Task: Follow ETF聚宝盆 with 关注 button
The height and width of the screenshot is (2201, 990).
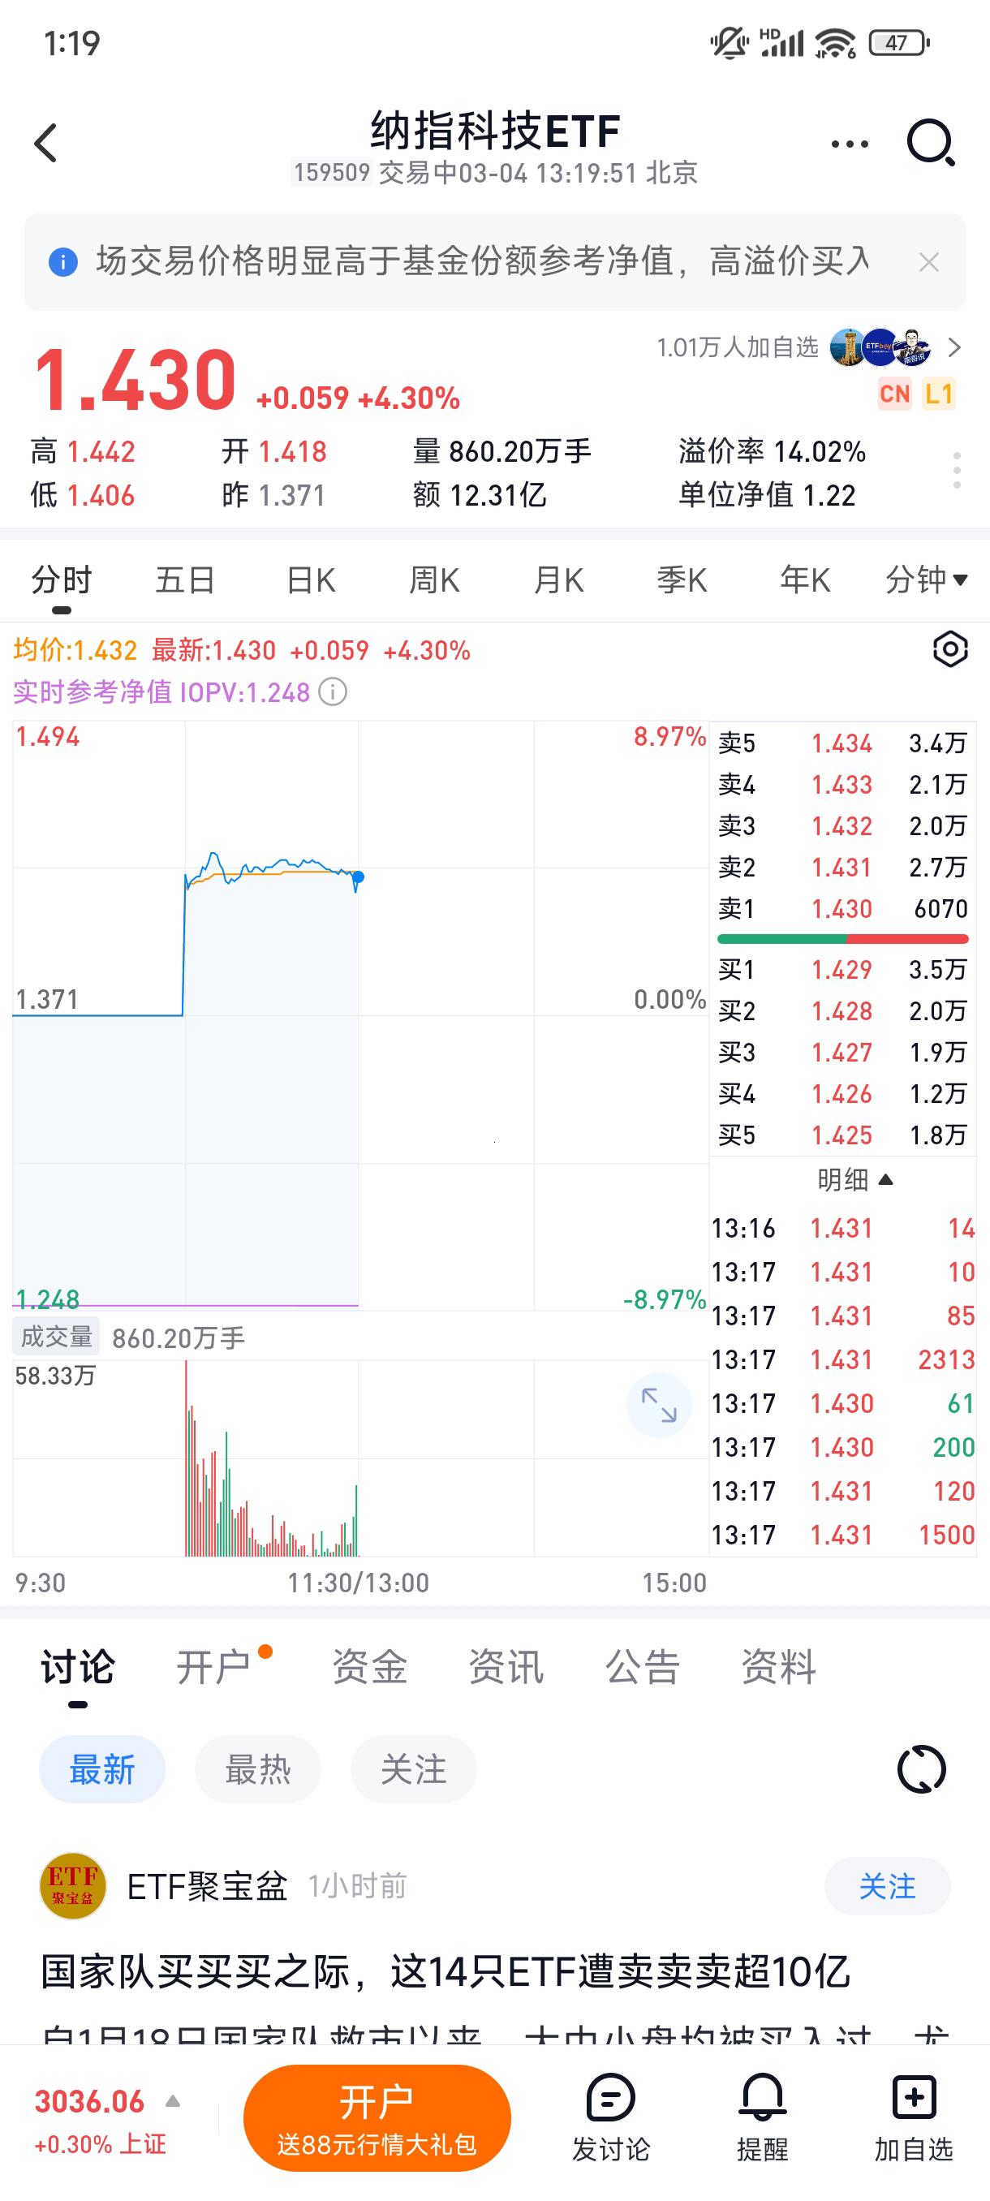Action: (x=887, y=1886)
